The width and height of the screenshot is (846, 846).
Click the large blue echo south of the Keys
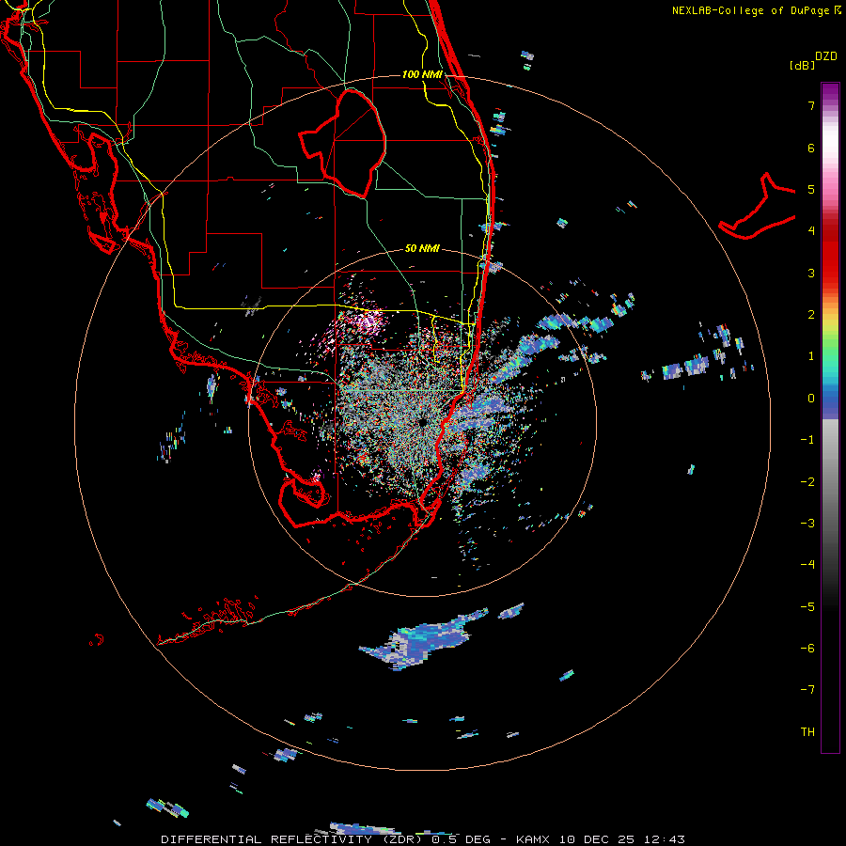424,639
